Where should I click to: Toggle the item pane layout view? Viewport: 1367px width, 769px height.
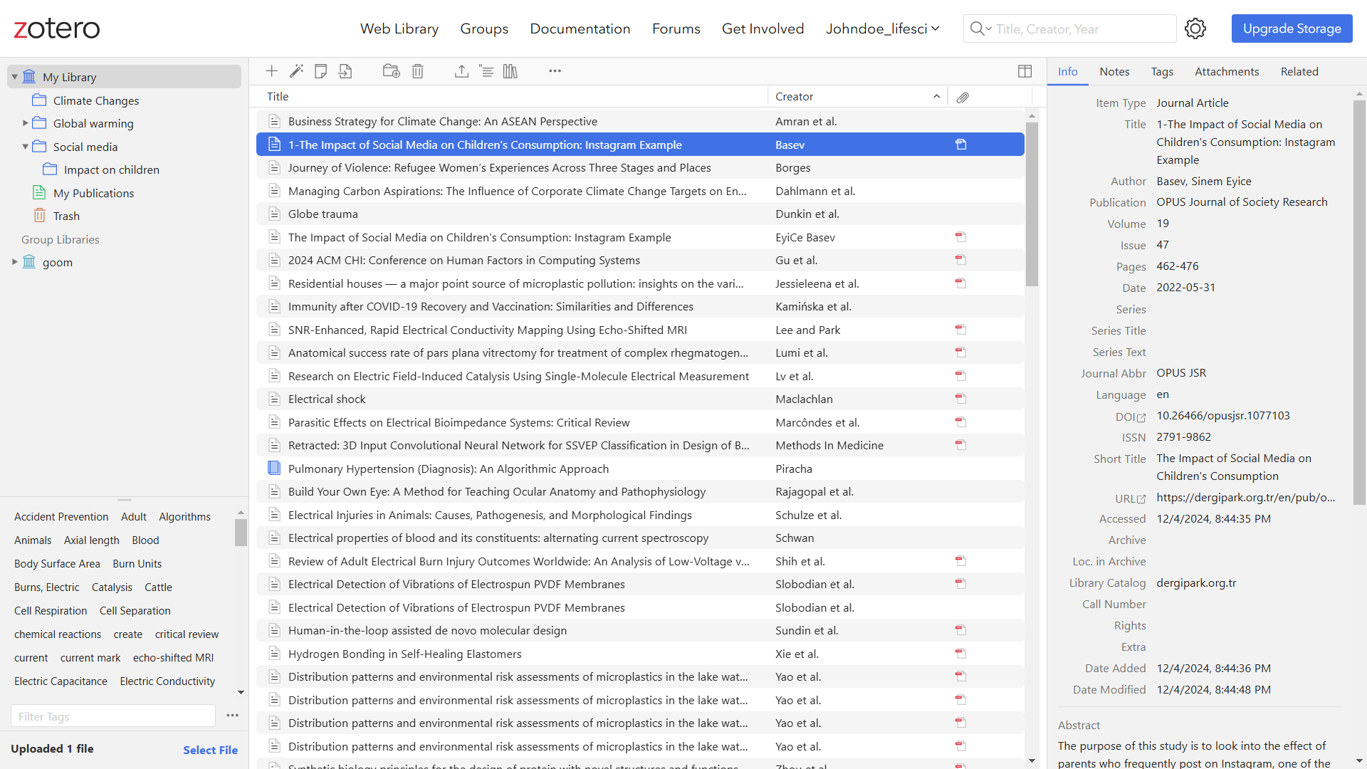[x=1025, y=71]
